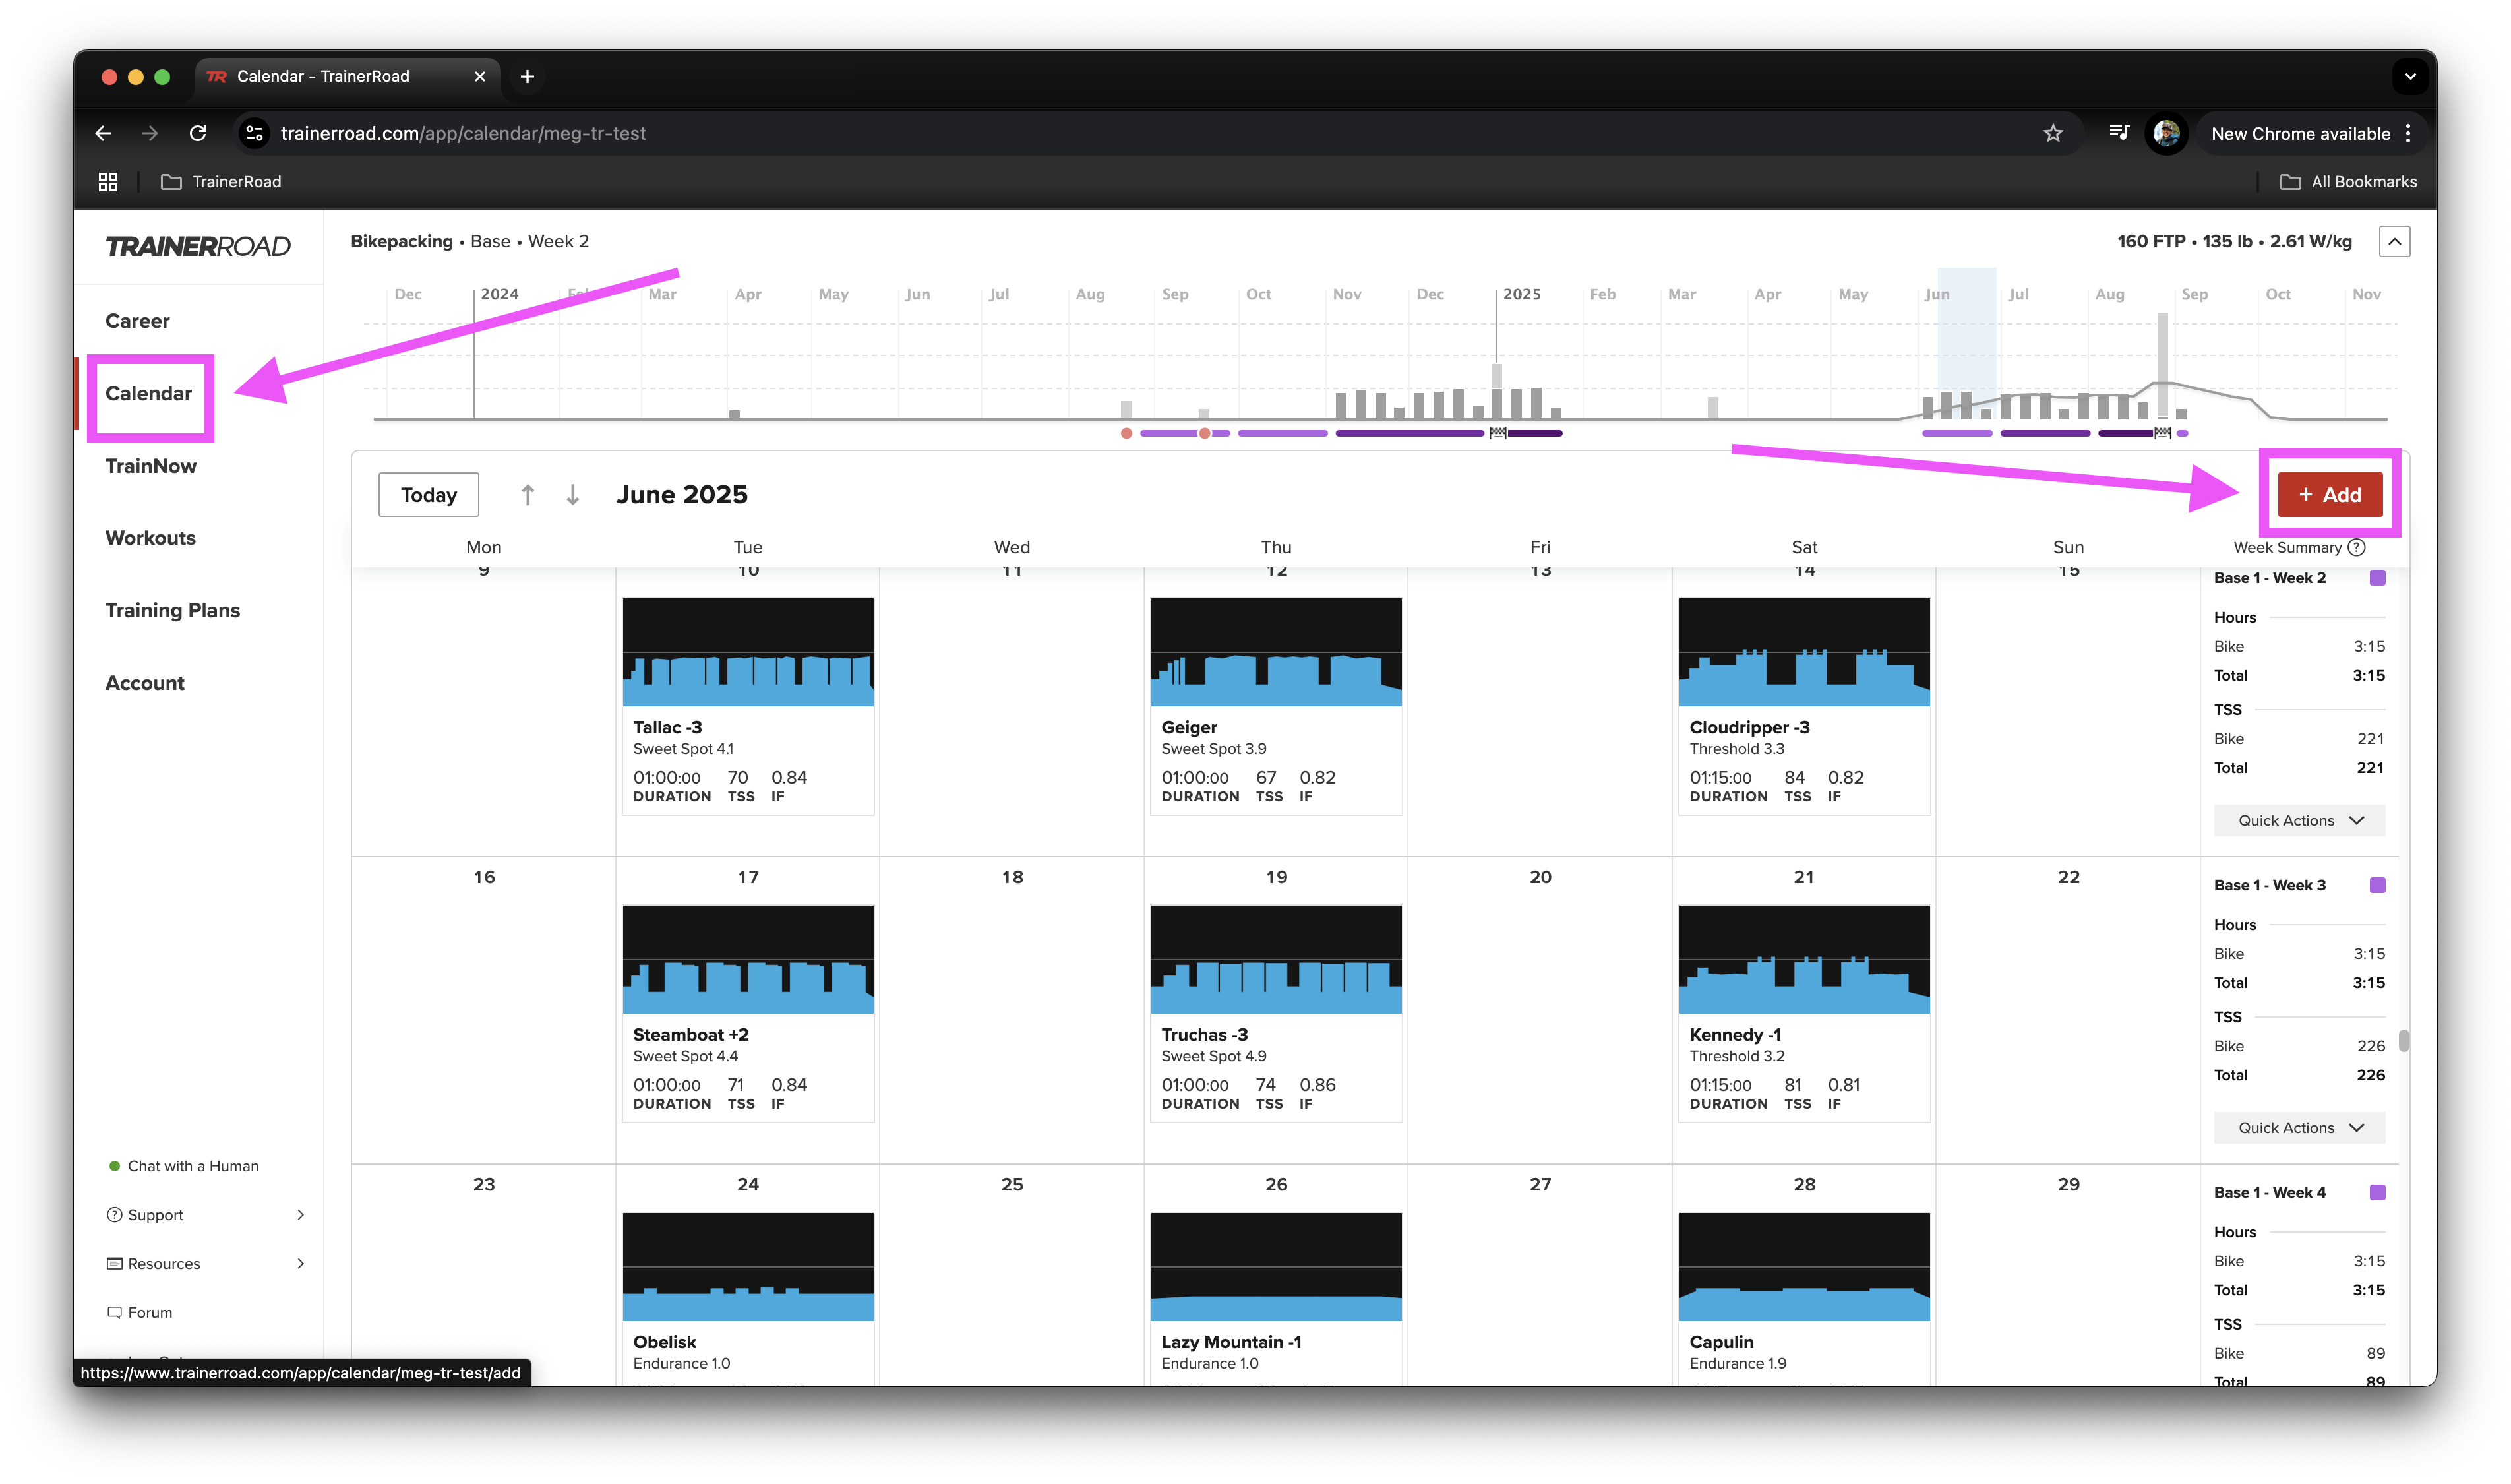2511x1484 pixels.
Task: Open Chat with a Human link
Action: click(193, 1166)
